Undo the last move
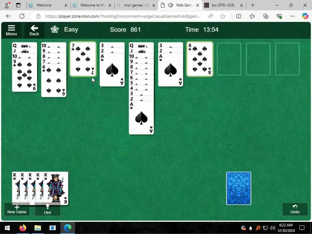The height and width of the screenshot is (234, 312). [295, 209]
